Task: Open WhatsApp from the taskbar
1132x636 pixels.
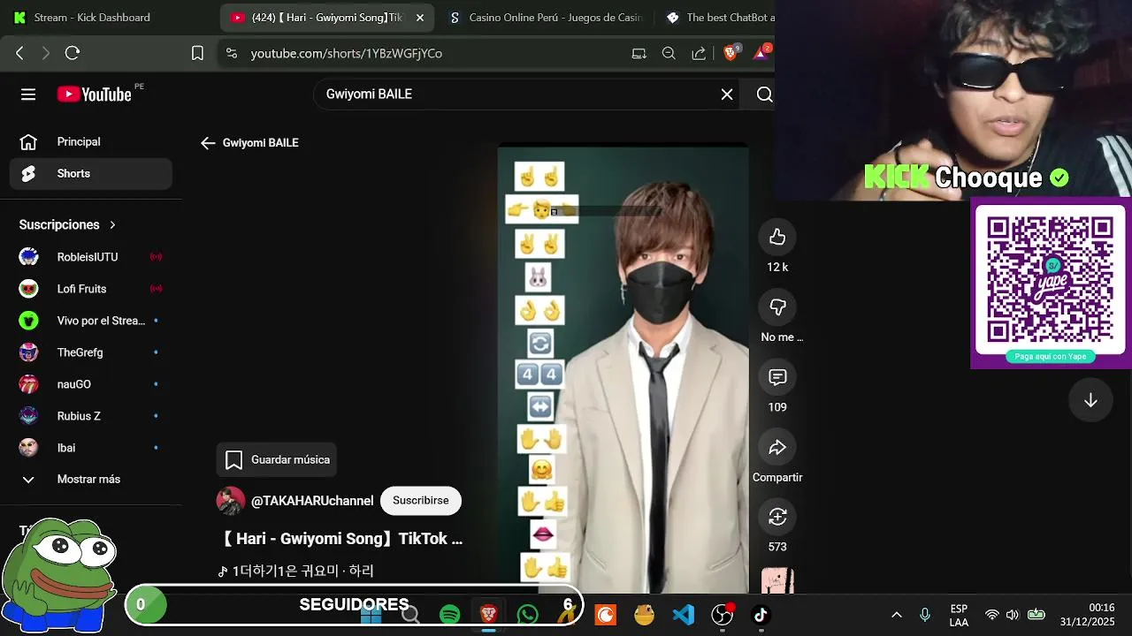Action: click(x=528, y=614)
